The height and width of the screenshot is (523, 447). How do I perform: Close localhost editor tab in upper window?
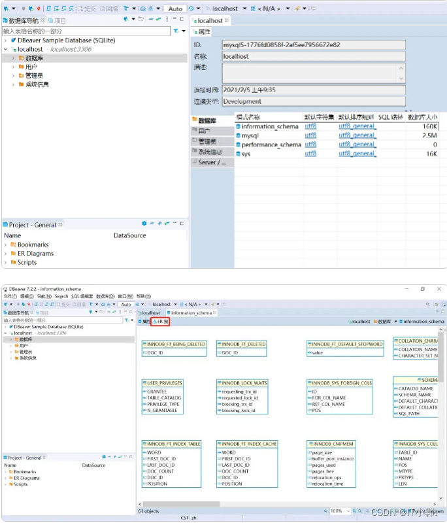(x=227, y=20)
